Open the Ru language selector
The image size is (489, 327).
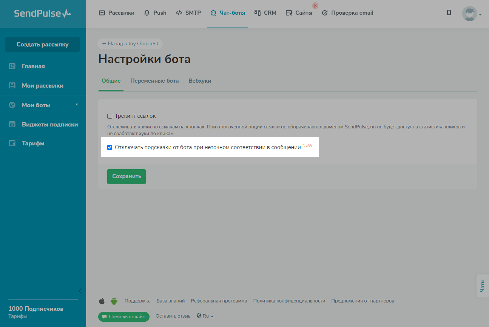205,316
